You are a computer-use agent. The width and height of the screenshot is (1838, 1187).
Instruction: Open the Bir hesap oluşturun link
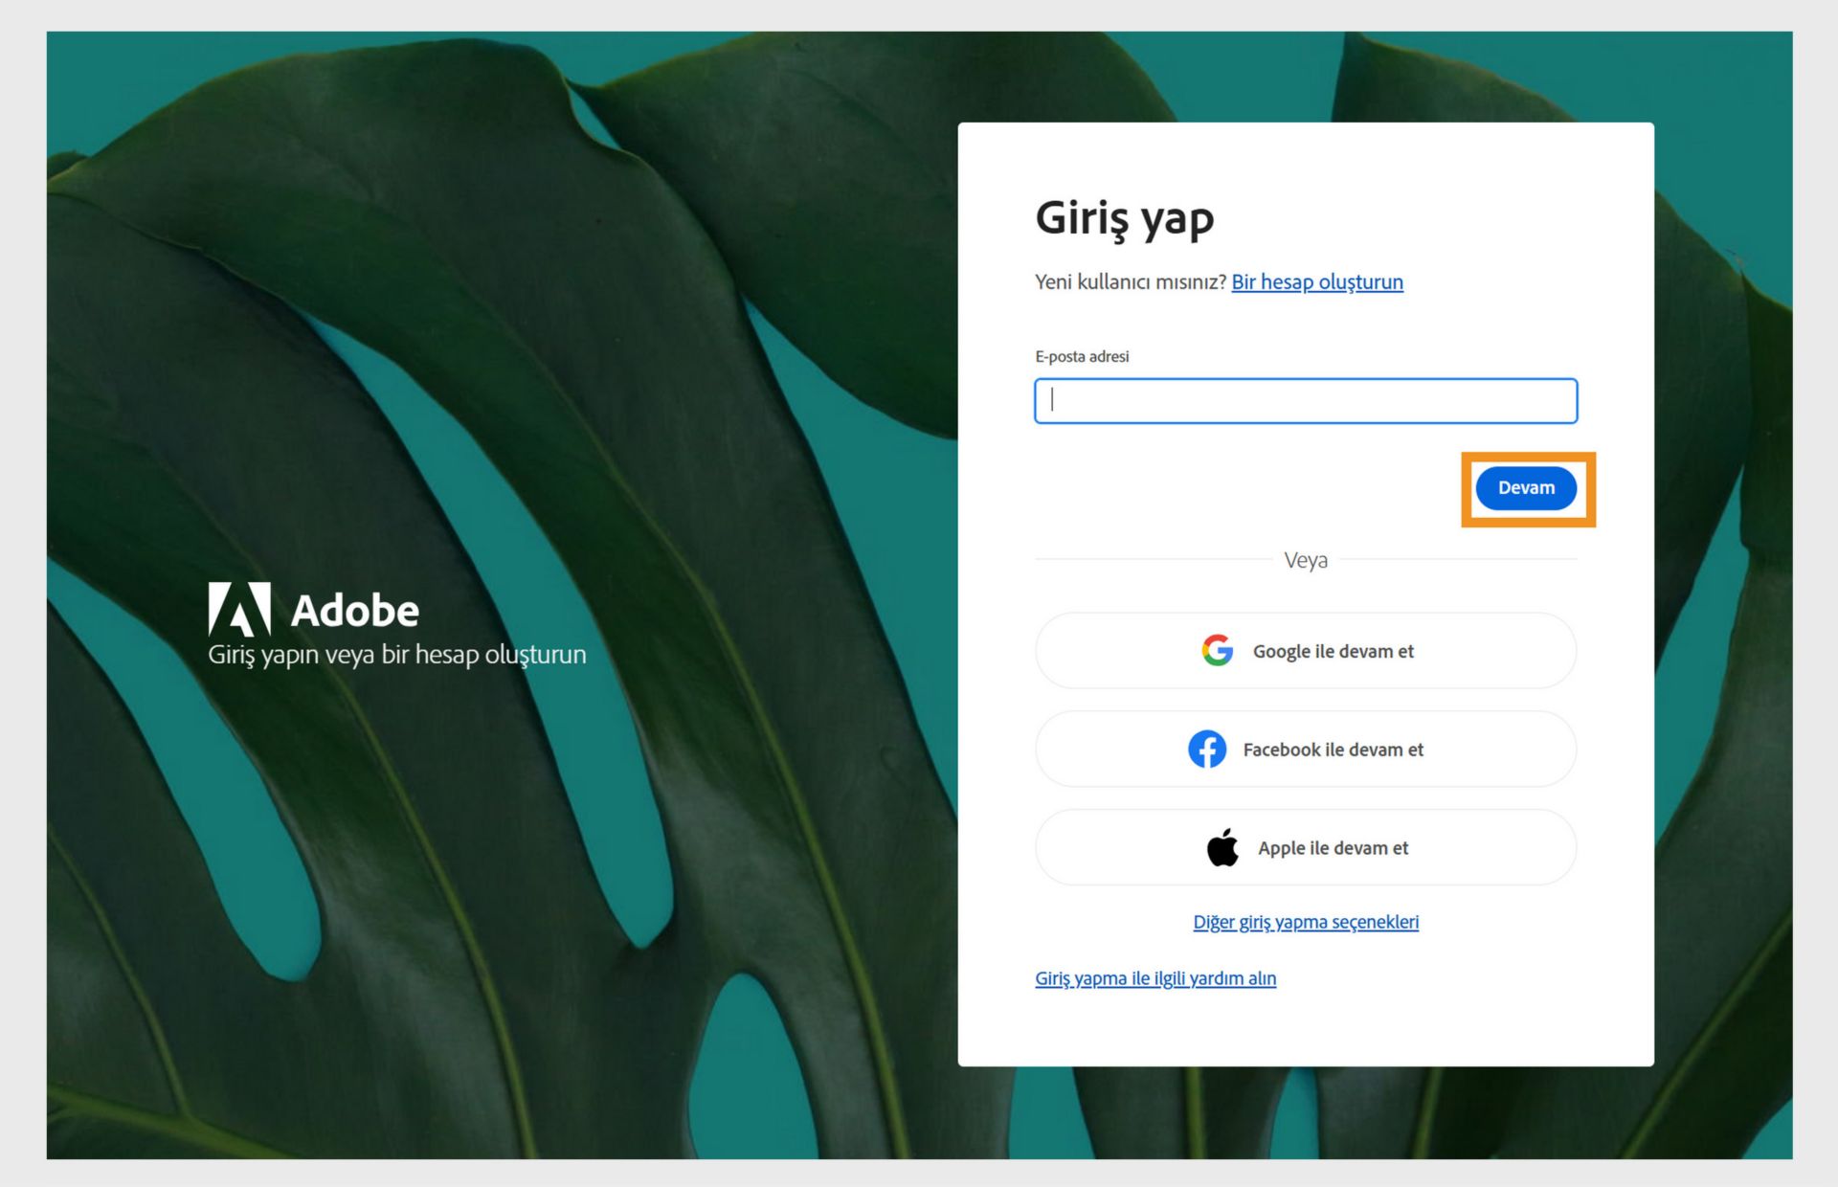tap(1316, 282)
